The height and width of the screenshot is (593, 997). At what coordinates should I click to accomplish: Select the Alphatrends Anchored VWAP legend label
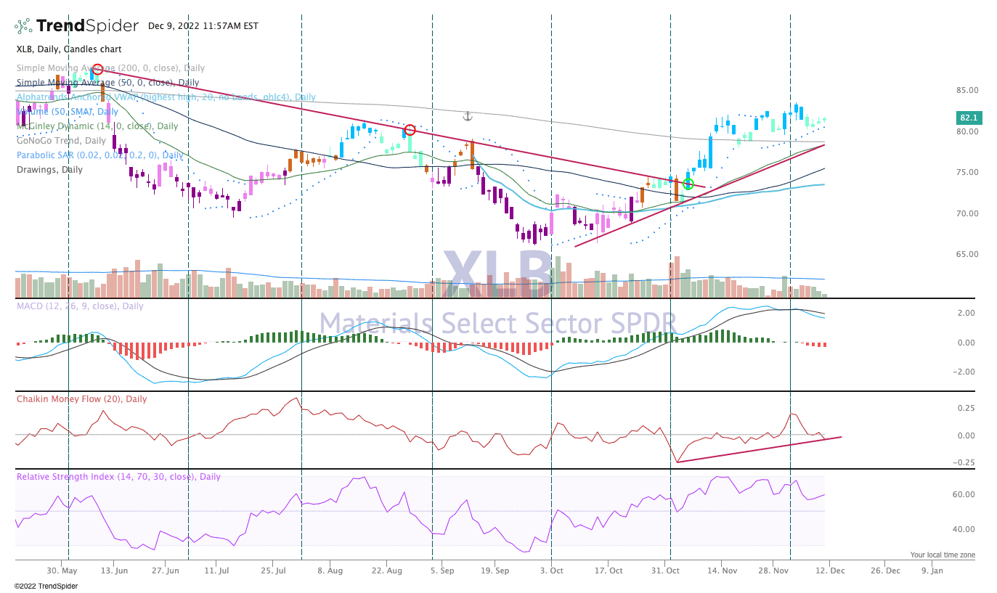click(x=166, y=97)
